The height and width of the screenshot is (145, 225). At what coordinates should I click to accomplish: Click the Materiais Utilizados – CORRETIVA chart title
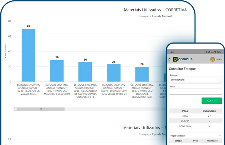click(155, 10)
